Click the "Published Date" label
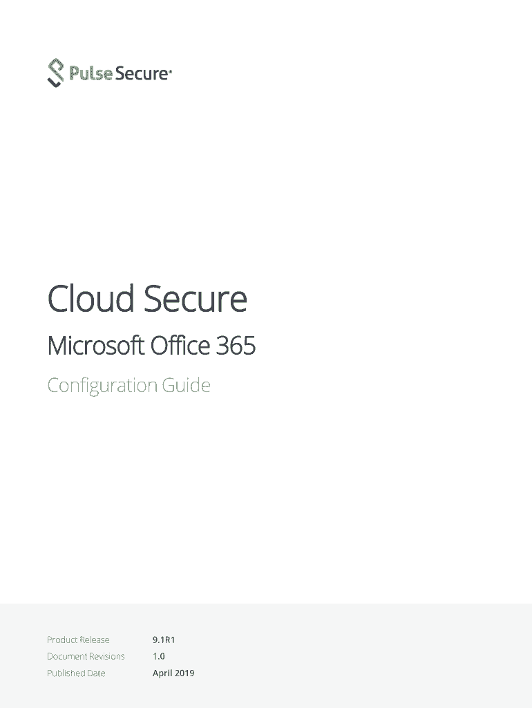This screenshot has height=708, width=532. tap(76, 673)
